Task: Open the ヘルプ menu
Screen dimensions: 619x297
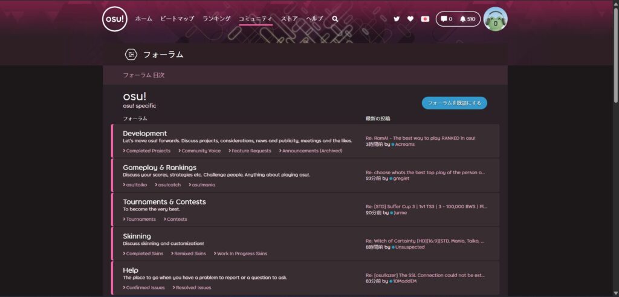Action: pyautogui.click(x=314, y=19)
